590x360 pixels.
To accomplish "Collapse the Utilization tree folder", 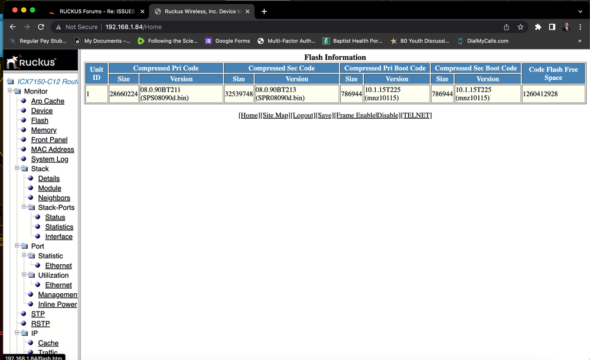I will (24, 275).
